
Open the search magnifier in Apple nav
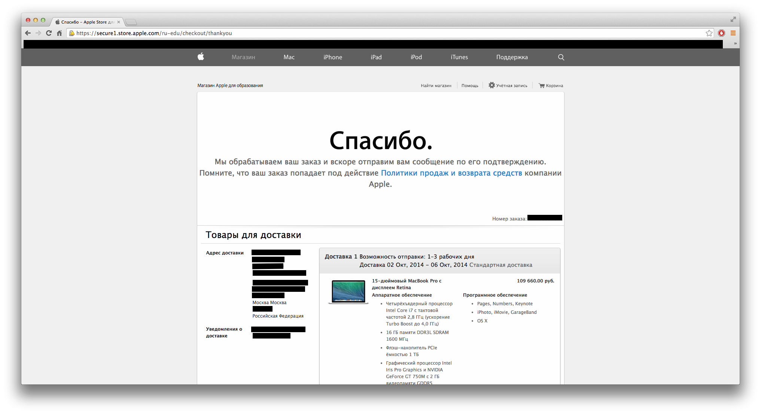561,57
